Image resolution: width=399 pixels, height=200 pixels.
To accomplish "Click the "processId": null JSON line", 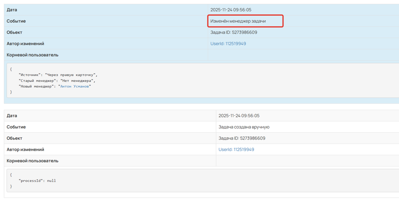I will tap(37, 181).
